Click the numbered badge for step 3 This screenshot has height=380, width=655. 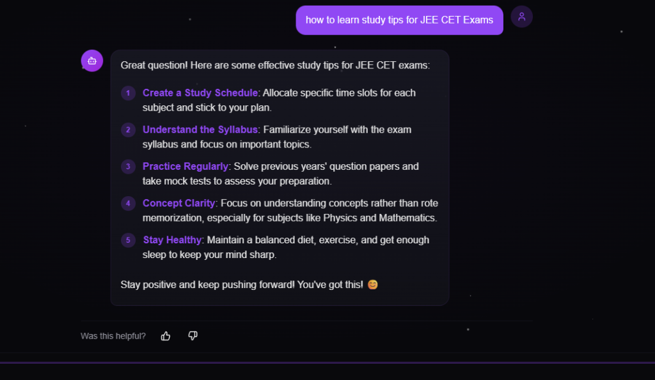pyautogui.click(x=128, y=166)
